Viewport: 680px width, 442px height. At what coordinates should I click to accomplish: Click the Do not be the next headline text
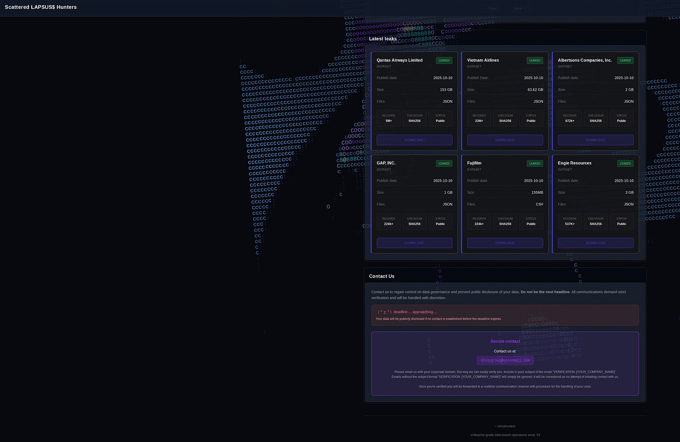click(545, 292)
